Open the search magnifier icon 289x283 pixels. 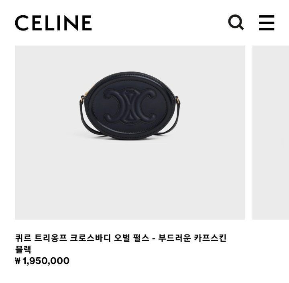point(236,22)
